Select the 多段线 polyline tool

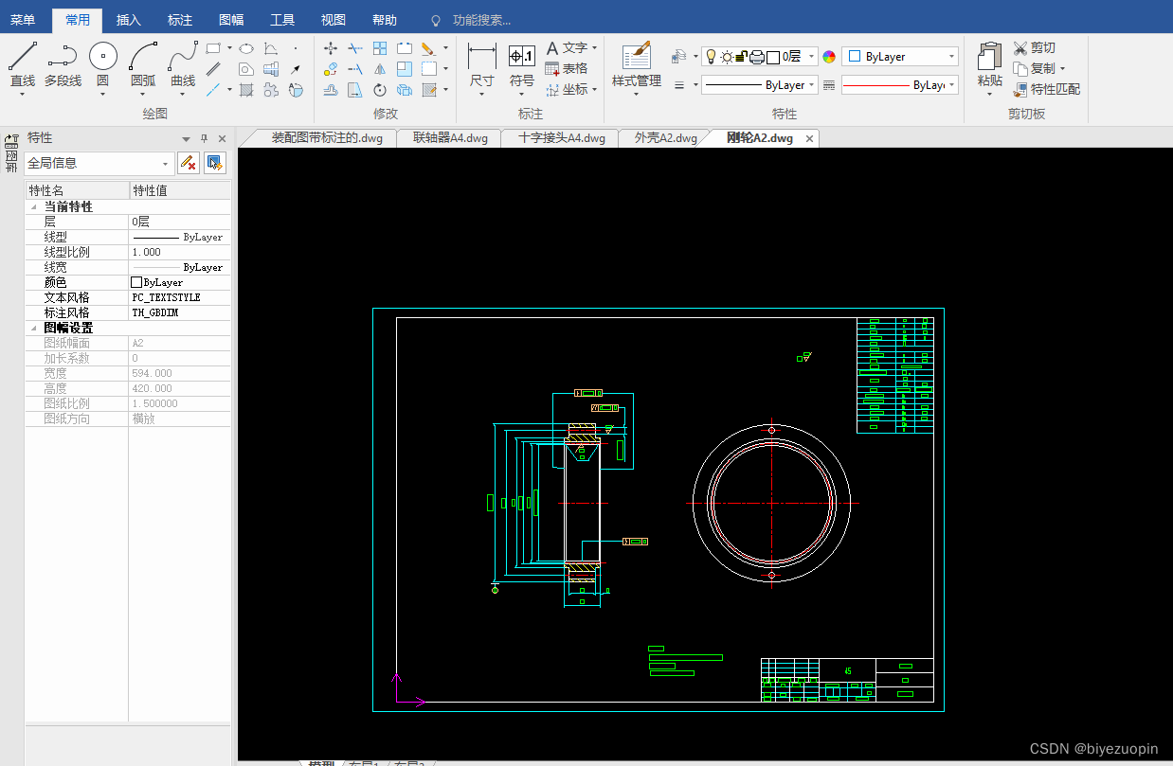pyautogui.click(x=63, y=65)
